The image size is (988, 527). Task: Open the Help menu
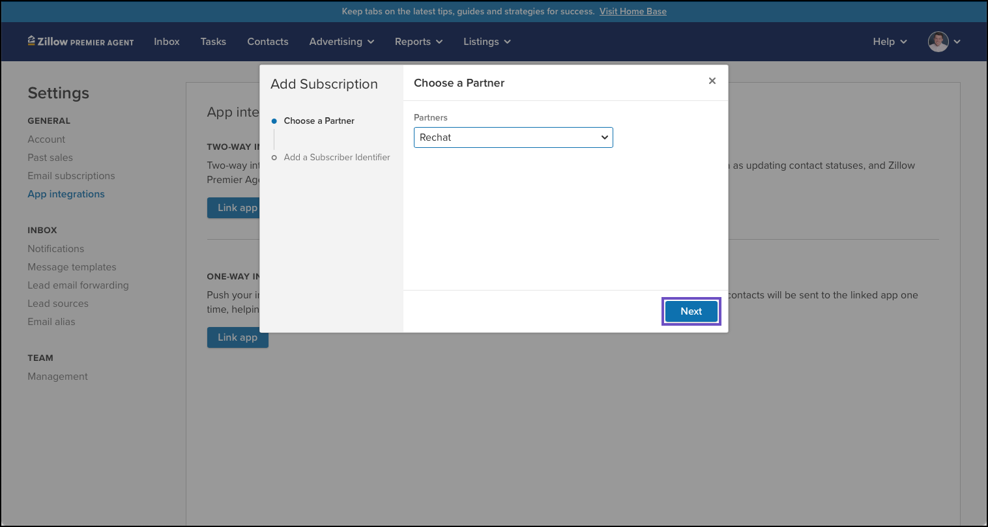coord(890,42)
